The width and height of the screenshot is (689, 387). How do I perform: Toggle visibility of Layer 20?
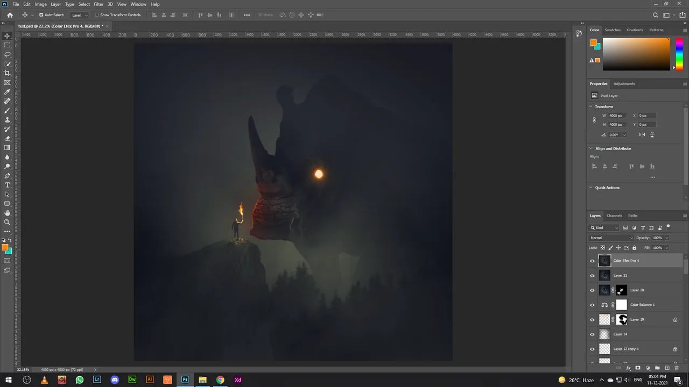[x=593, y=290]
